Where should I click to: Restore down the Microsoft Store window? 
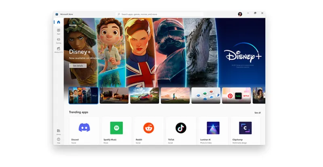click(x=255, y=13)
